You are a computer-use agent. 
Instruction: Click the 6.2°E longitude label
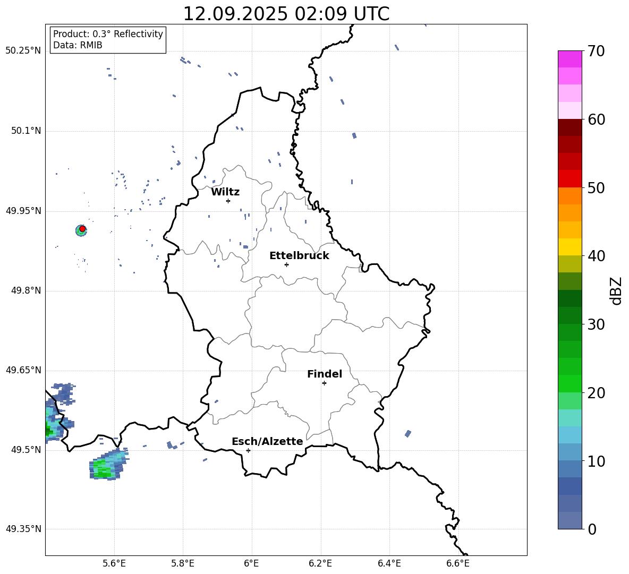pos(320,563)
